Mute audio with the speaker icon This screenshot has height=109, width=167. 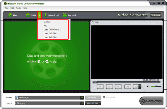coord(148,86)
